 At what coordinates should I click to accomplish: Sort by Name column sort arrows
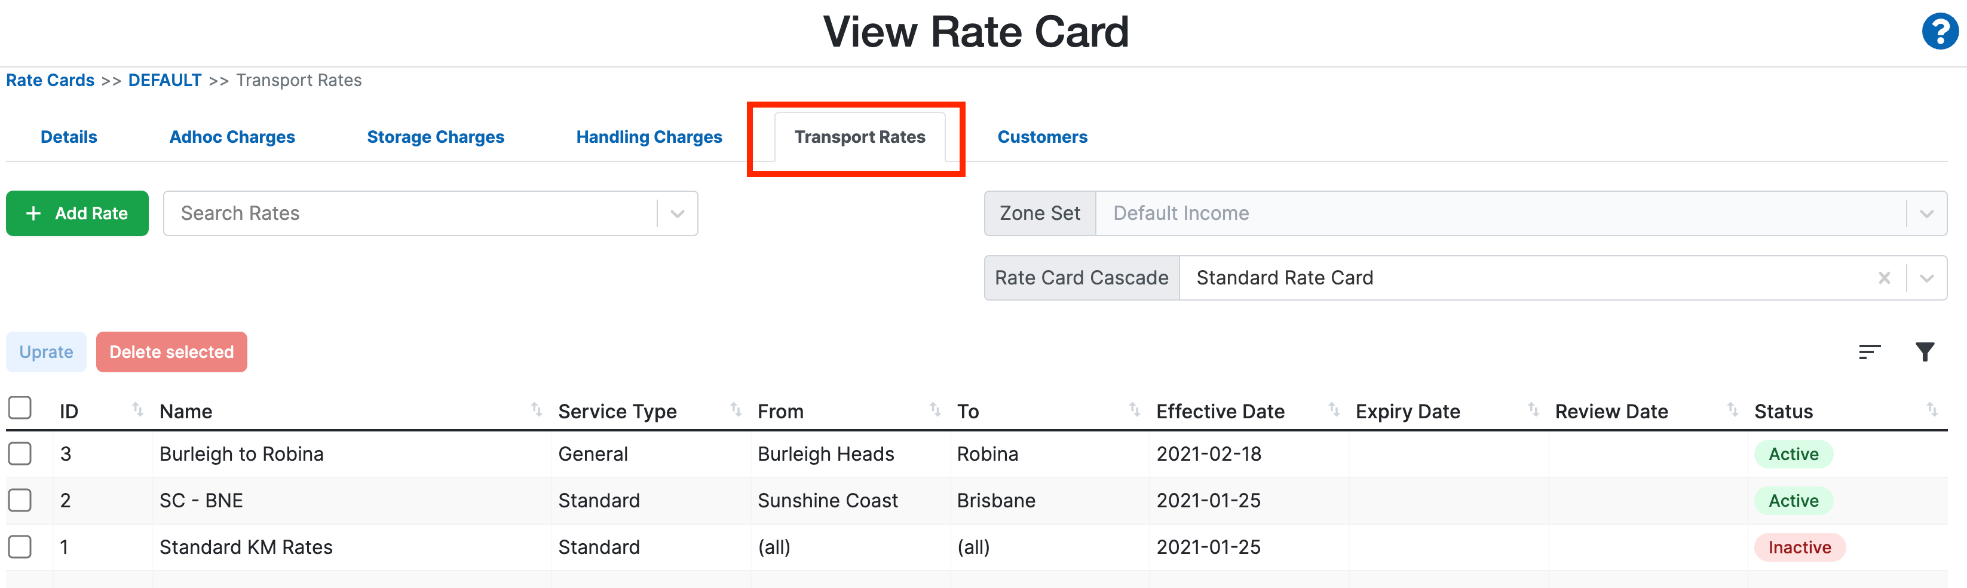pyautogui.click(x=536, y=410)
